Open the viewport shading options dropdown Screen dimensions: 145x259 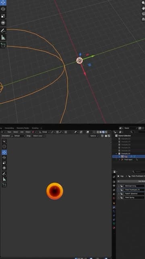click(x=109, y=132)
